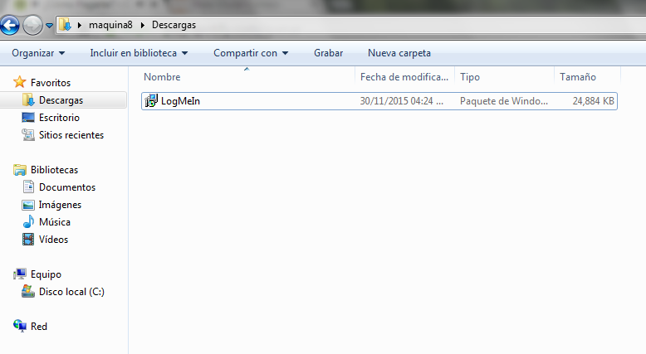Open Incluir en biblioteca dropdown

(139, 53)
